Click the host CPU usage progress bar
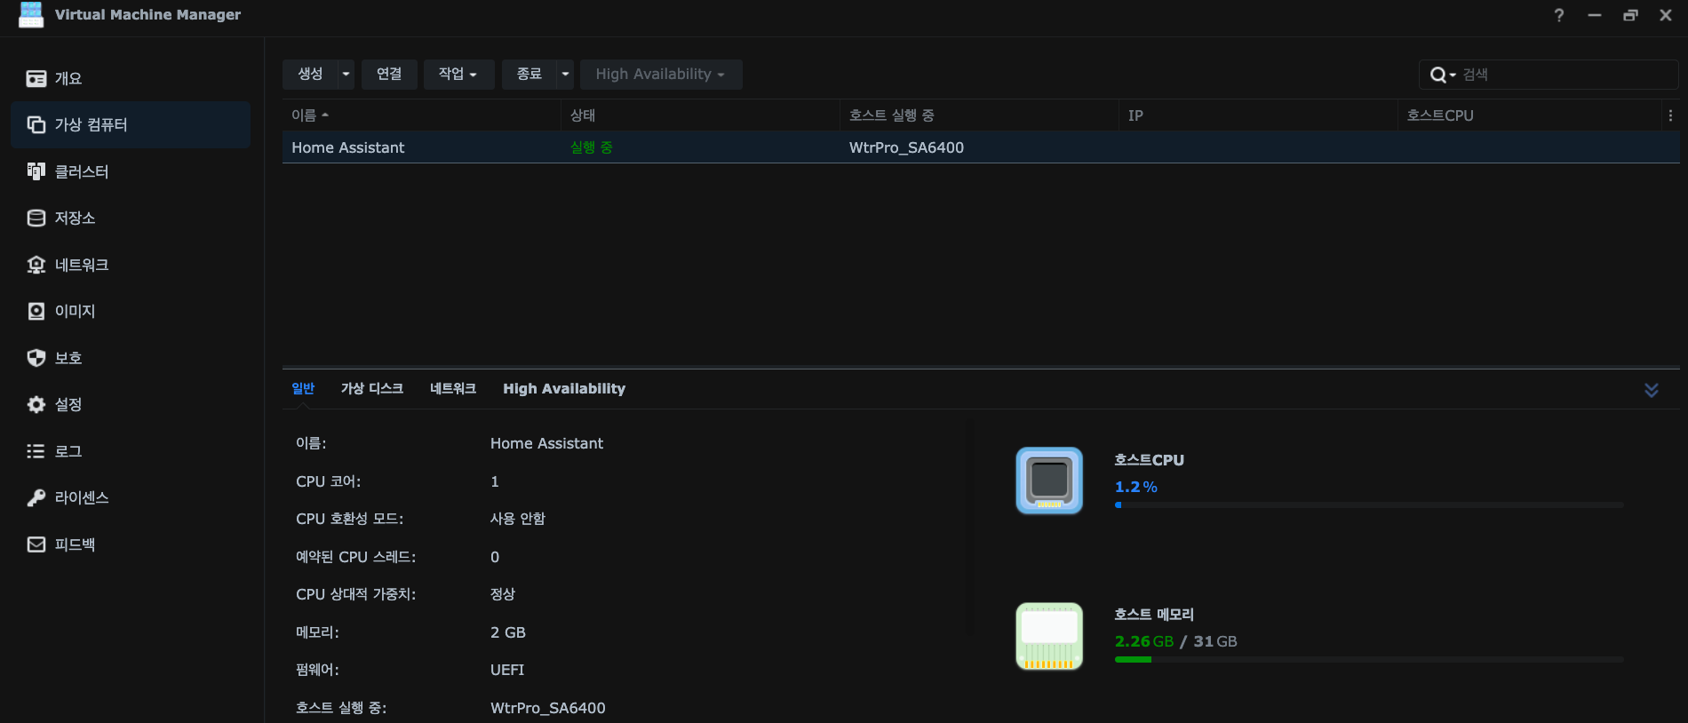 (x=1368, y=505)
